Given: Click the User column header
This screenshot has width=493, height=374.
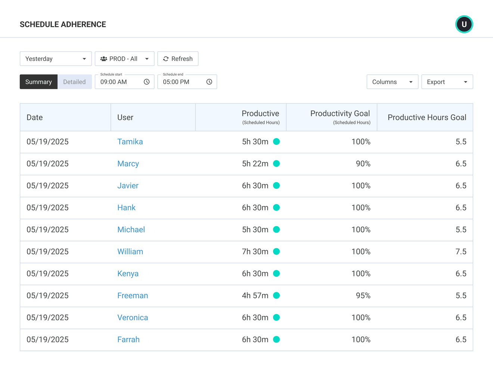Looking at the screenshot, I should [153, 117].
